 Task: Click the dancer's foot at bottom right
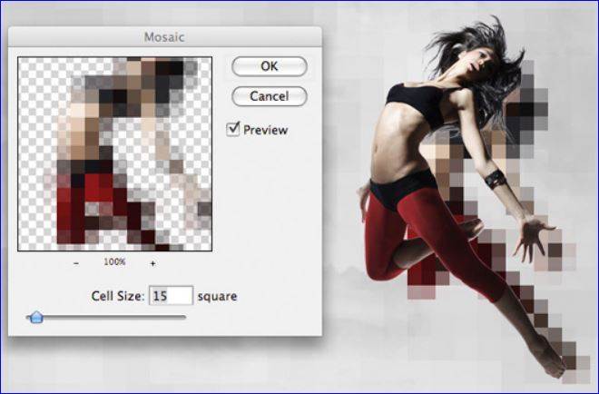coord(555,361)
